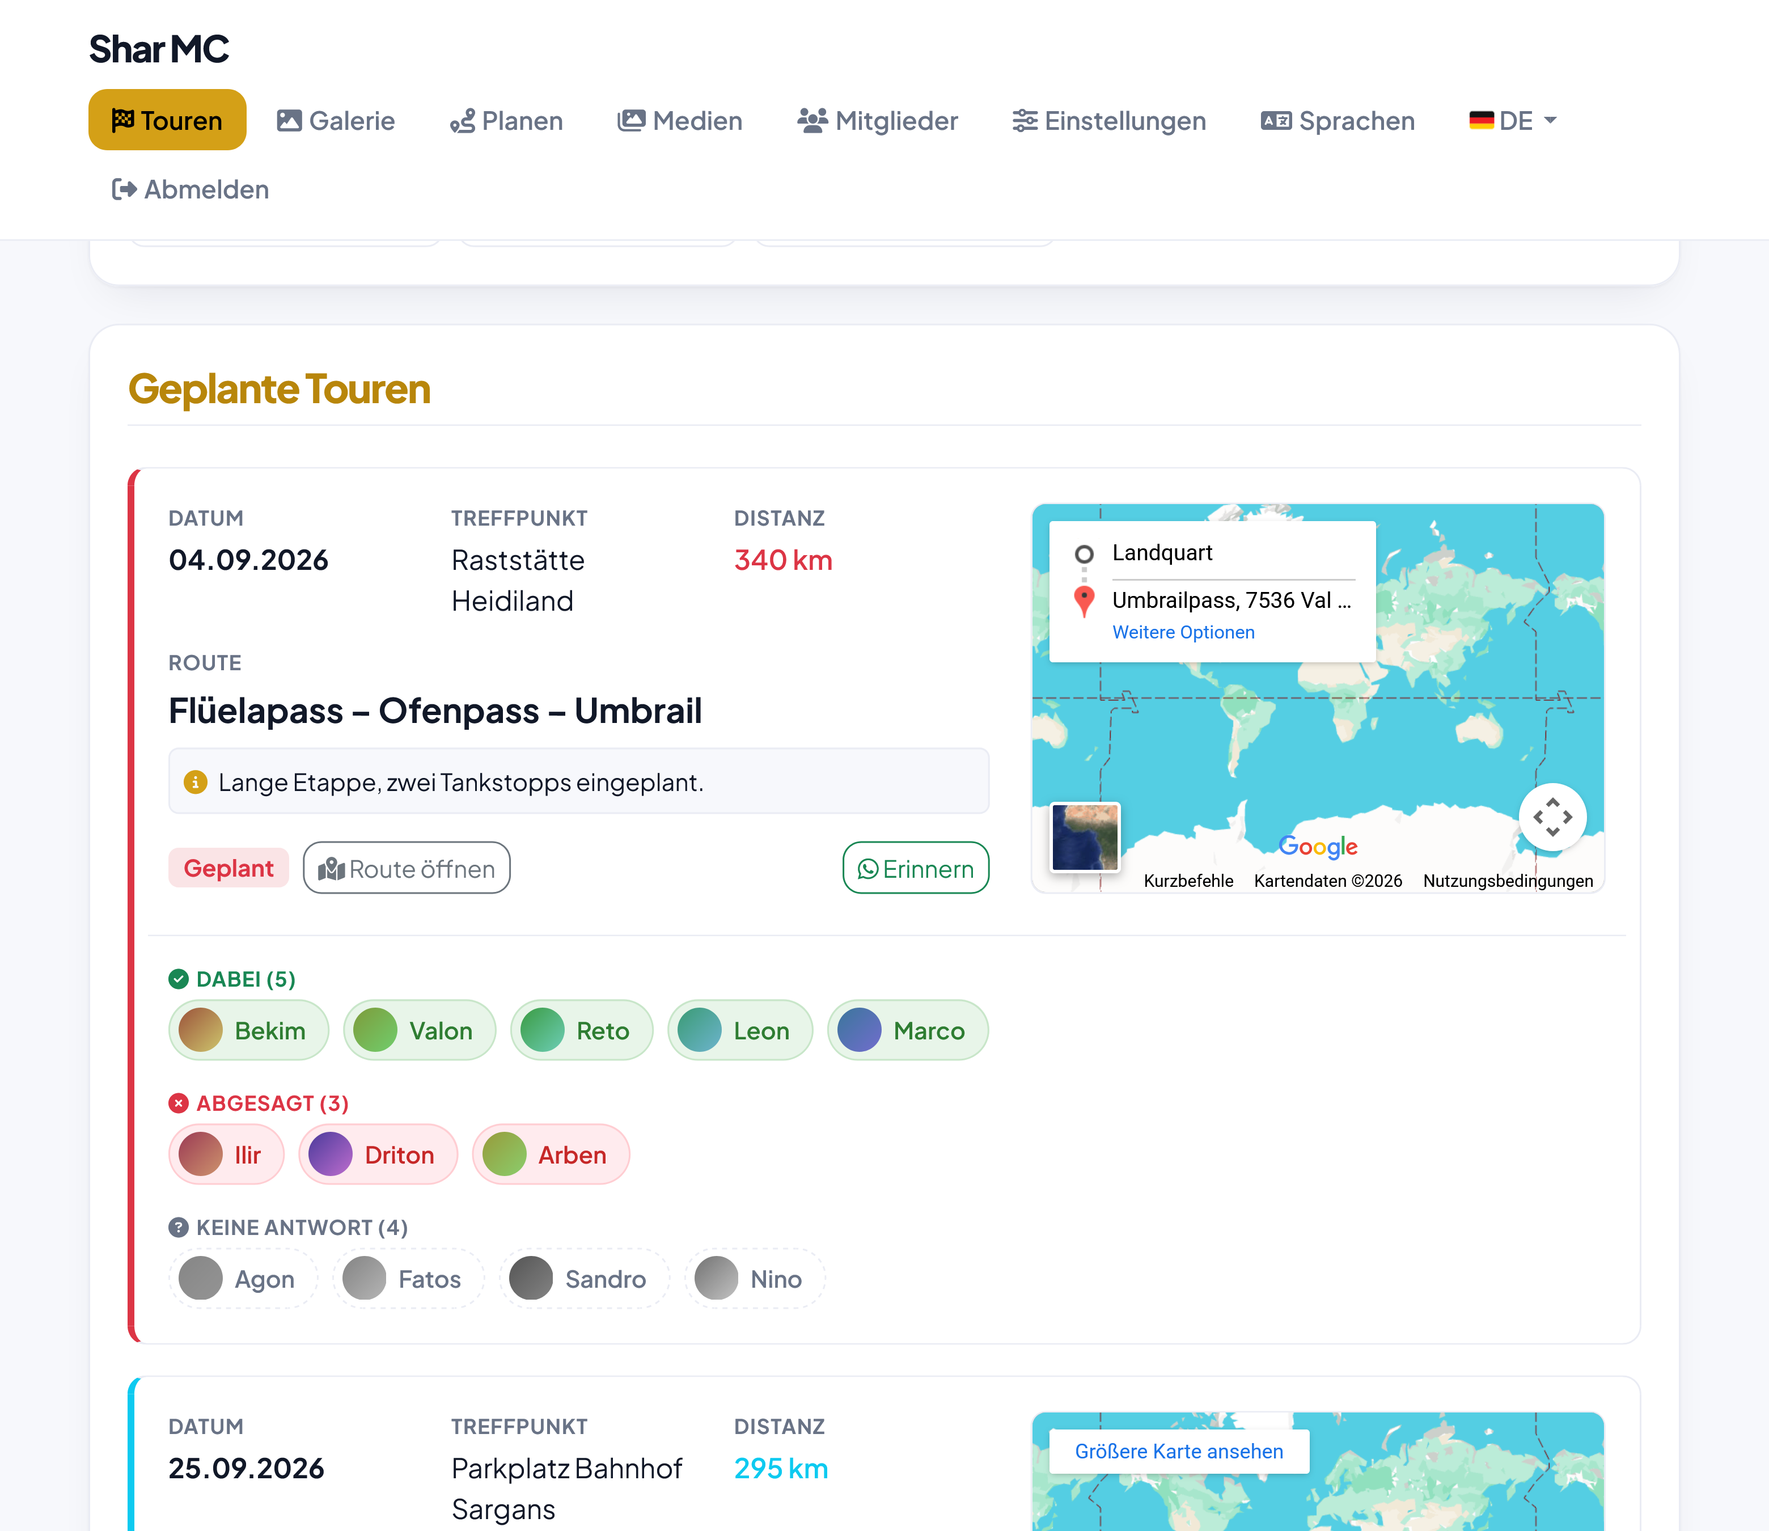Viewport: 1769px width, 1531px height.
Task: Click the Einstellungen sliders icon
Action: coord(1025,121)
